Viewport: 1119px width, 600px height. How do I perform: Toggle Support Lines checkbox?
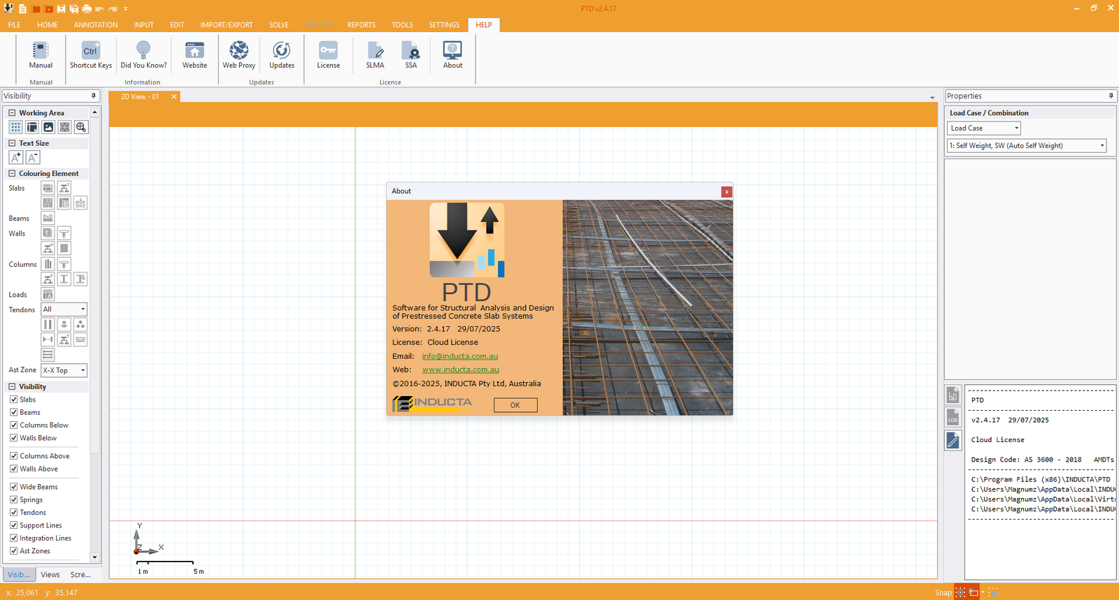point(13,525)
